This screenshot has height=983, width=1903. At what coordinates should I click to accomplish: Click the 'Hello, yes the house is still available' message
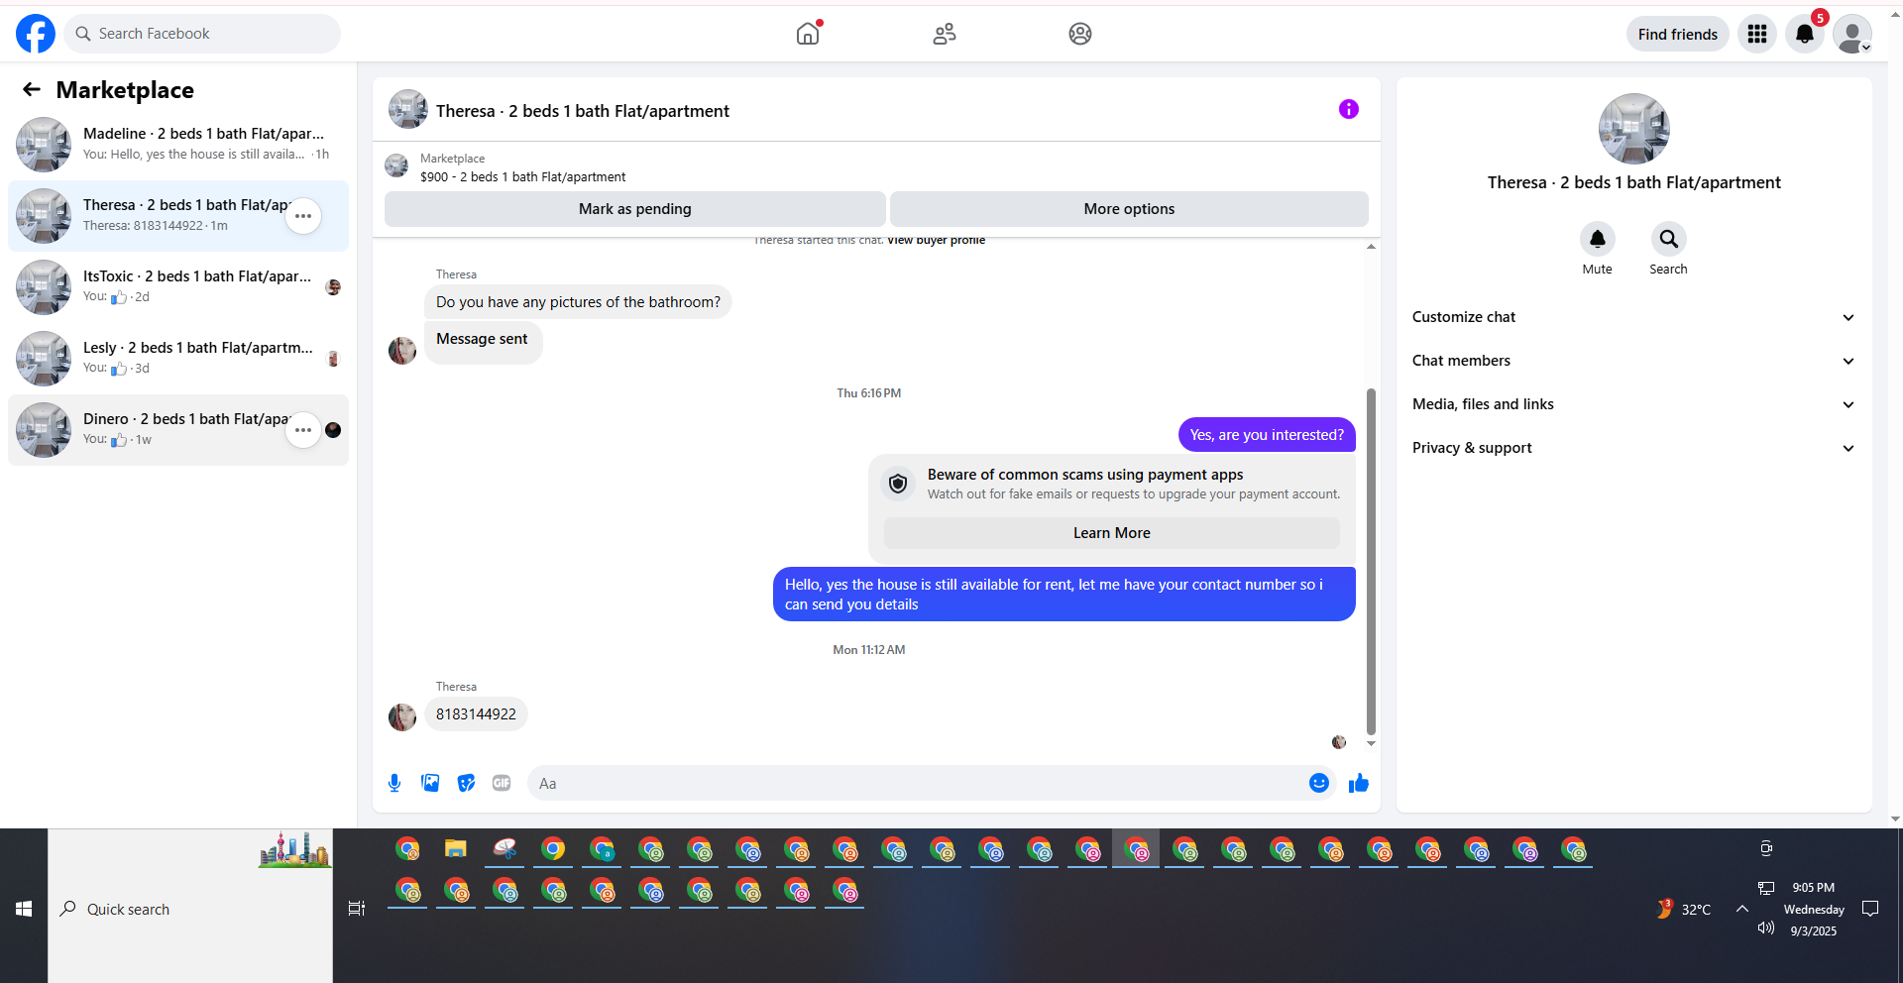(x=1064, y=595)
